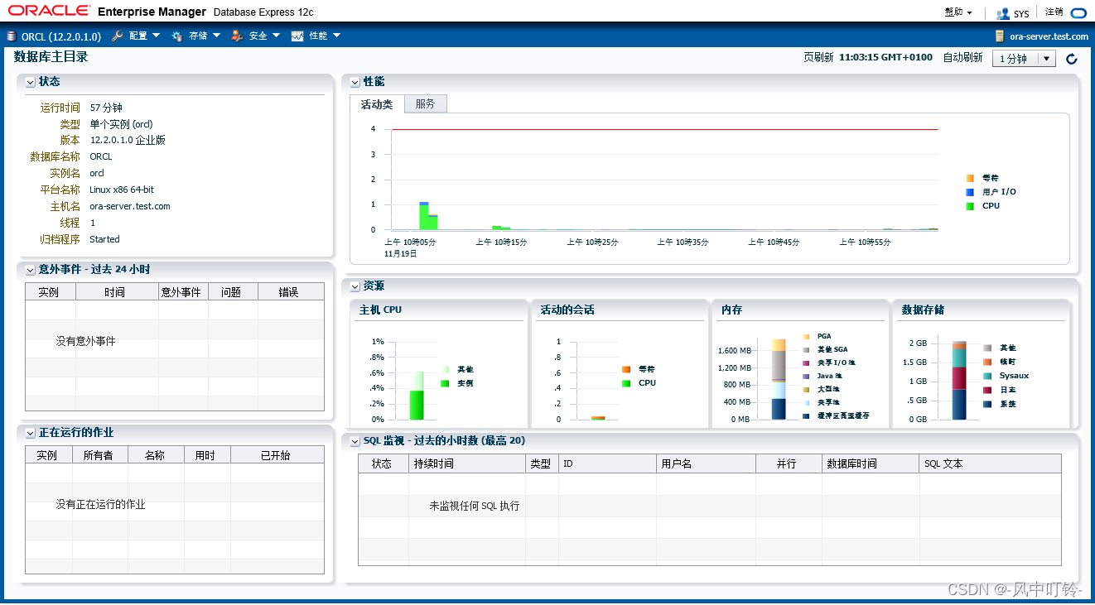
Task: Click the refresh page icon
Action: coord(1072,59)
